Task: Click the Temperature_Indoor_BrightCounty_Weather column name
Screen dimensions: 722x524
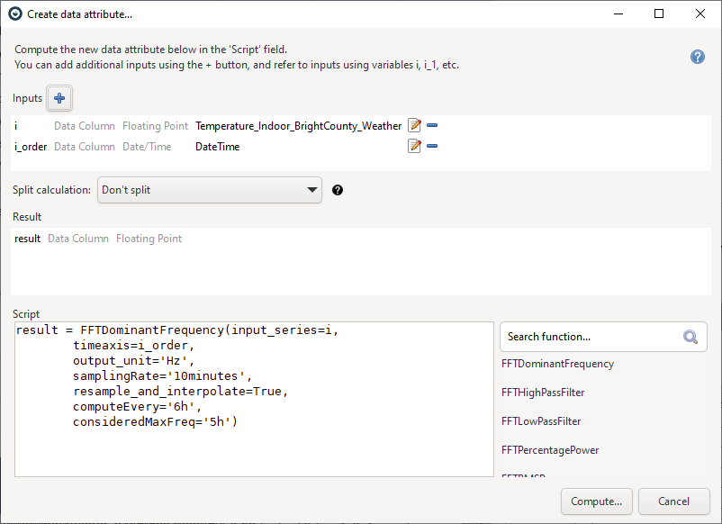Action: 298,126
